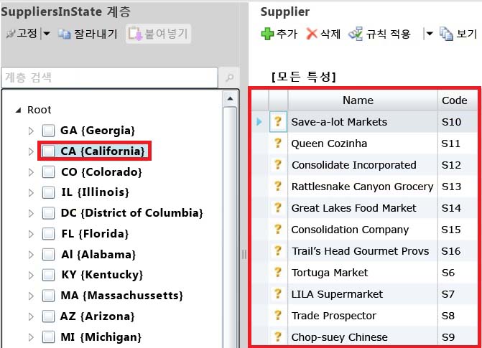Expand the MA {Massachussetts} node
This screenshot has width=482, height=348.
coord(31,296)
